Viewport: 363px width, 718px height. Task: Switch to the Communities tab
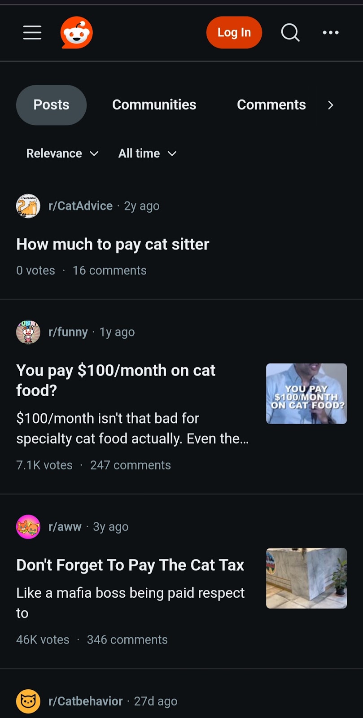(154, 105)
